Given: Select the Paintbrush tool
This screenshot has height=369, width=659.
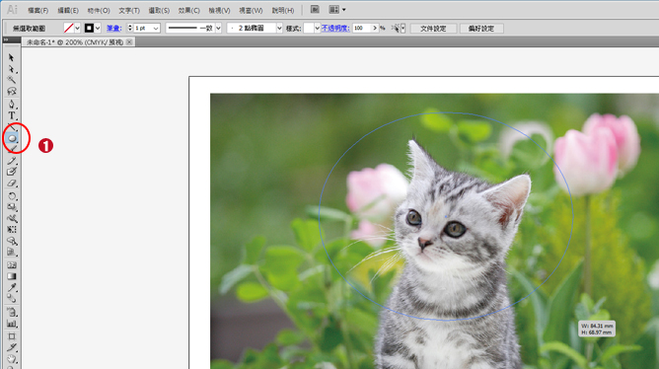Looking at the screenshot, I should tap(12, 149).
